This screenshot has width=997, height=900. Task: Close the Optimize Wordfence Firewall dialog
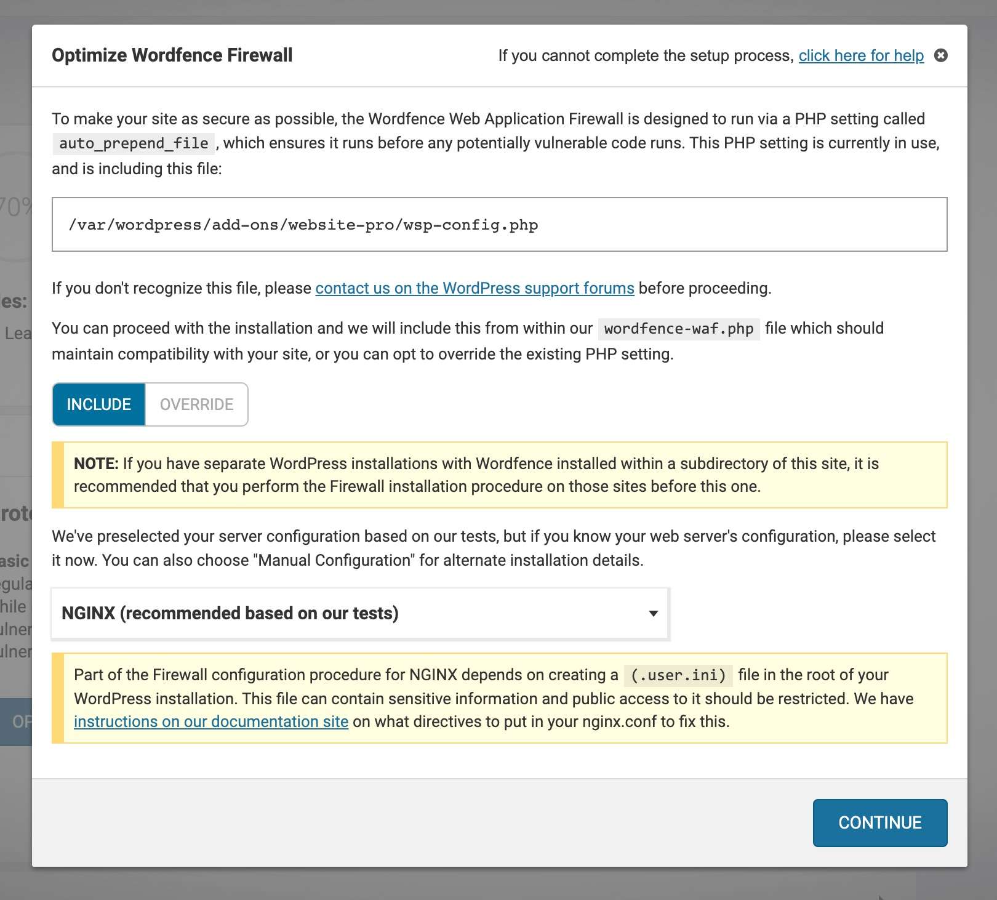[940, 55]
